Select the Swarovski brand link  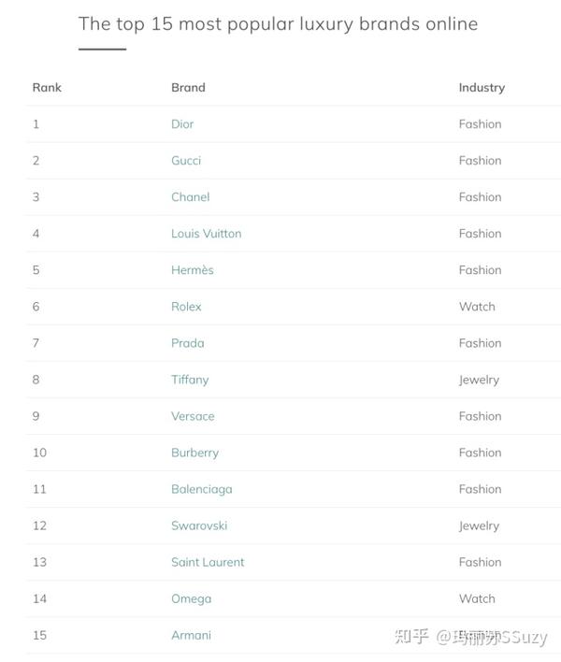[198, 525]
